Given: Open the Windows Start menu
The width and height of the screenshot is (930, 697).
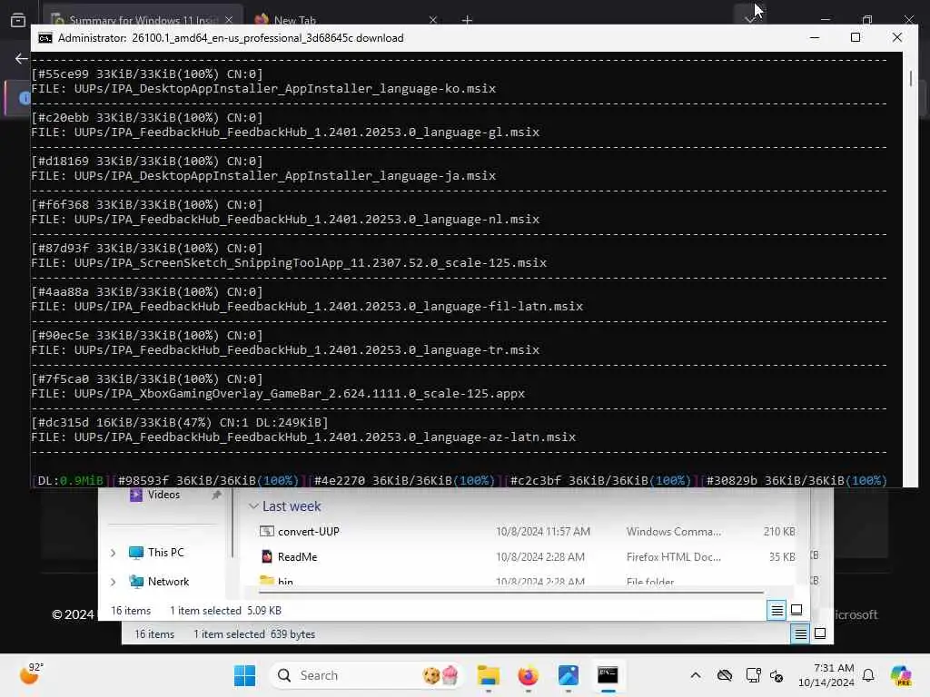Looking at the screenshot, I should pos(244,675).
